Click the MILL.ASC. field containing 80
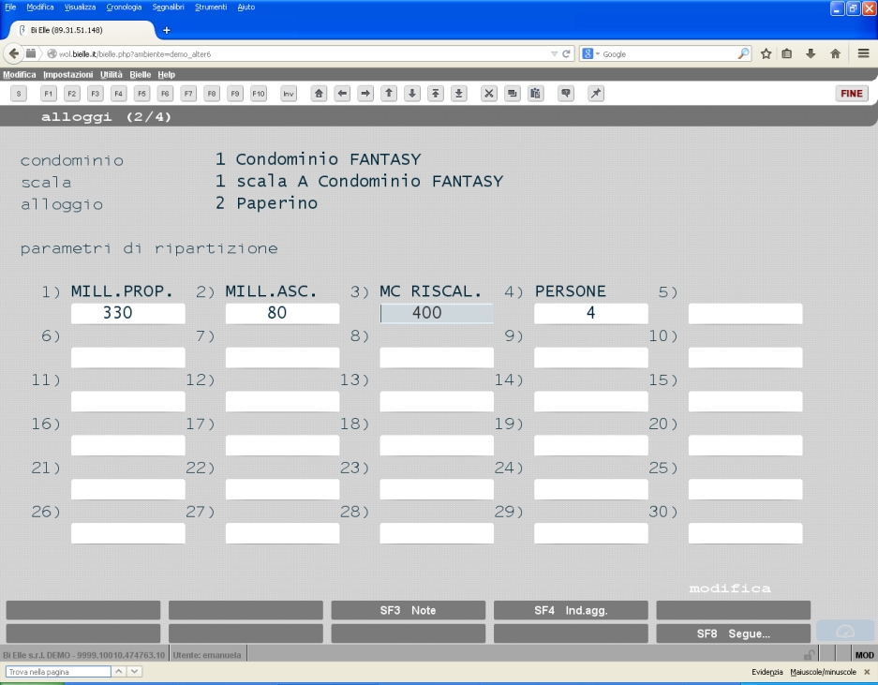The width and height of the screenshot is (878, 685). click(x=282, y=313)
